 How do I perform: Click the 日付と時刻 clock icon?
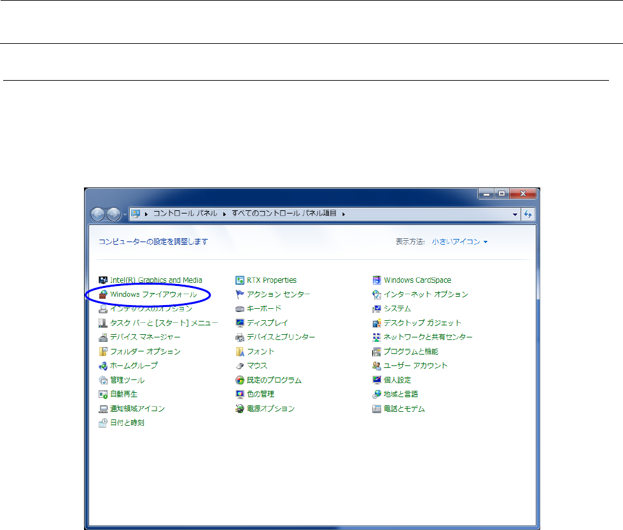(103, 423)
